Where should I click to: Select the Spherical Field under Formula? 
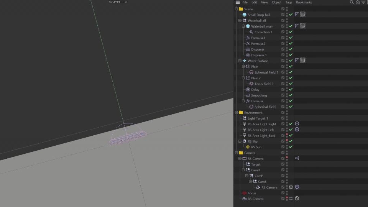click(265, 107)
